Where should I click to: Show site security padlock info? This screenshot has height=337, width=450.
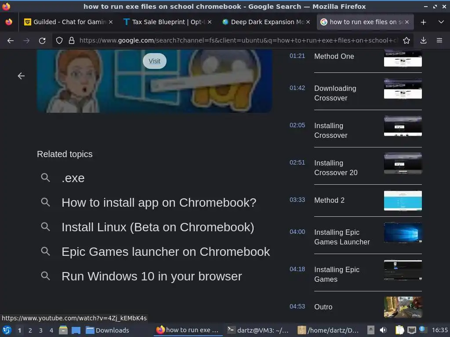[72, 41]
